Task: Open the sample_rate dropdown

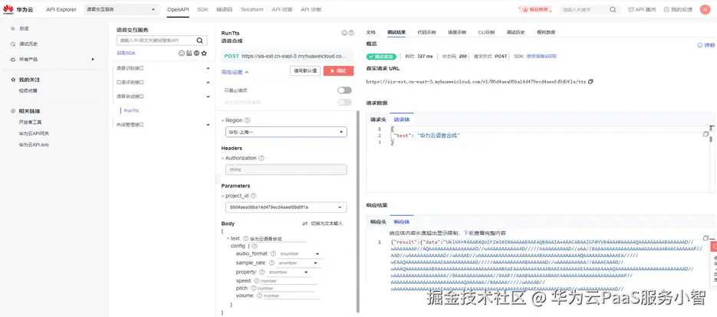Action: pos(298,263)
